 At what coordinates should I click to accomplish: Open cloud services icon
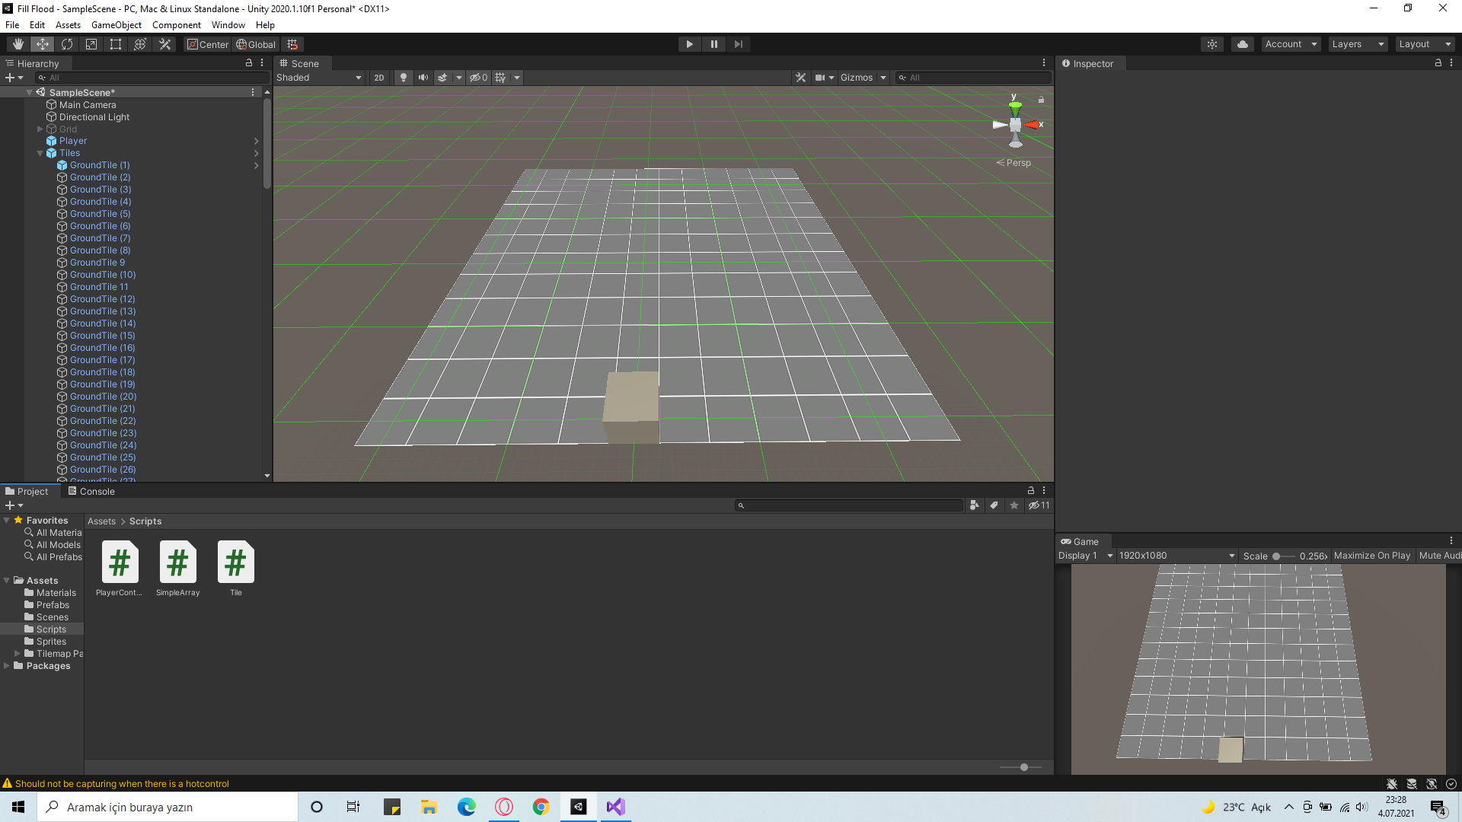pos(1243,44)
